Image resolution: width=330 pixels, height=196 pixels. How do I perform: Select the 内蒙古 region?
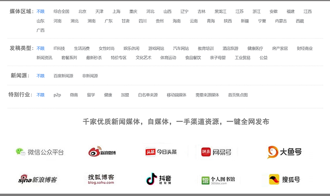[x=281, y=21]
